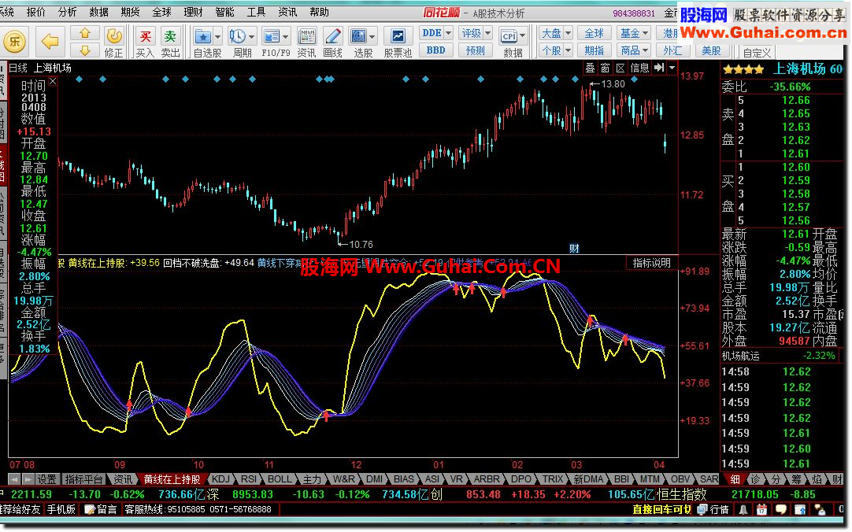852x532 pixels.
Task: Open the 指标平台 tab below chart
Action: click(x=83, y=479)
